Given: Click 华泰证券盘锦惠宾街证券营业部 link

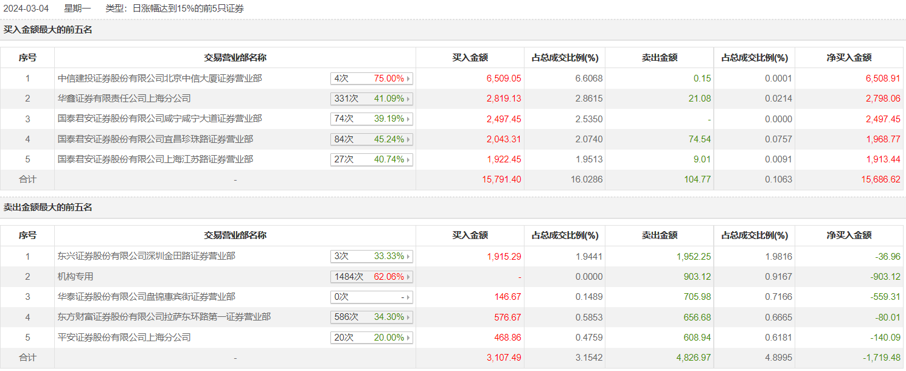Looking at the screenshot, I should [147, 297].
